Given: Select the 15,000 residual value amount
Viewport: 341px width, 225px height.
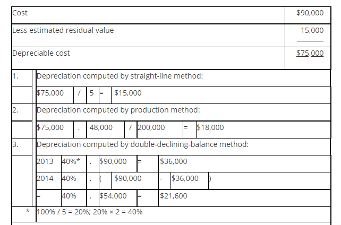Looking at the screenshot, I should click(x=312, y=31).
